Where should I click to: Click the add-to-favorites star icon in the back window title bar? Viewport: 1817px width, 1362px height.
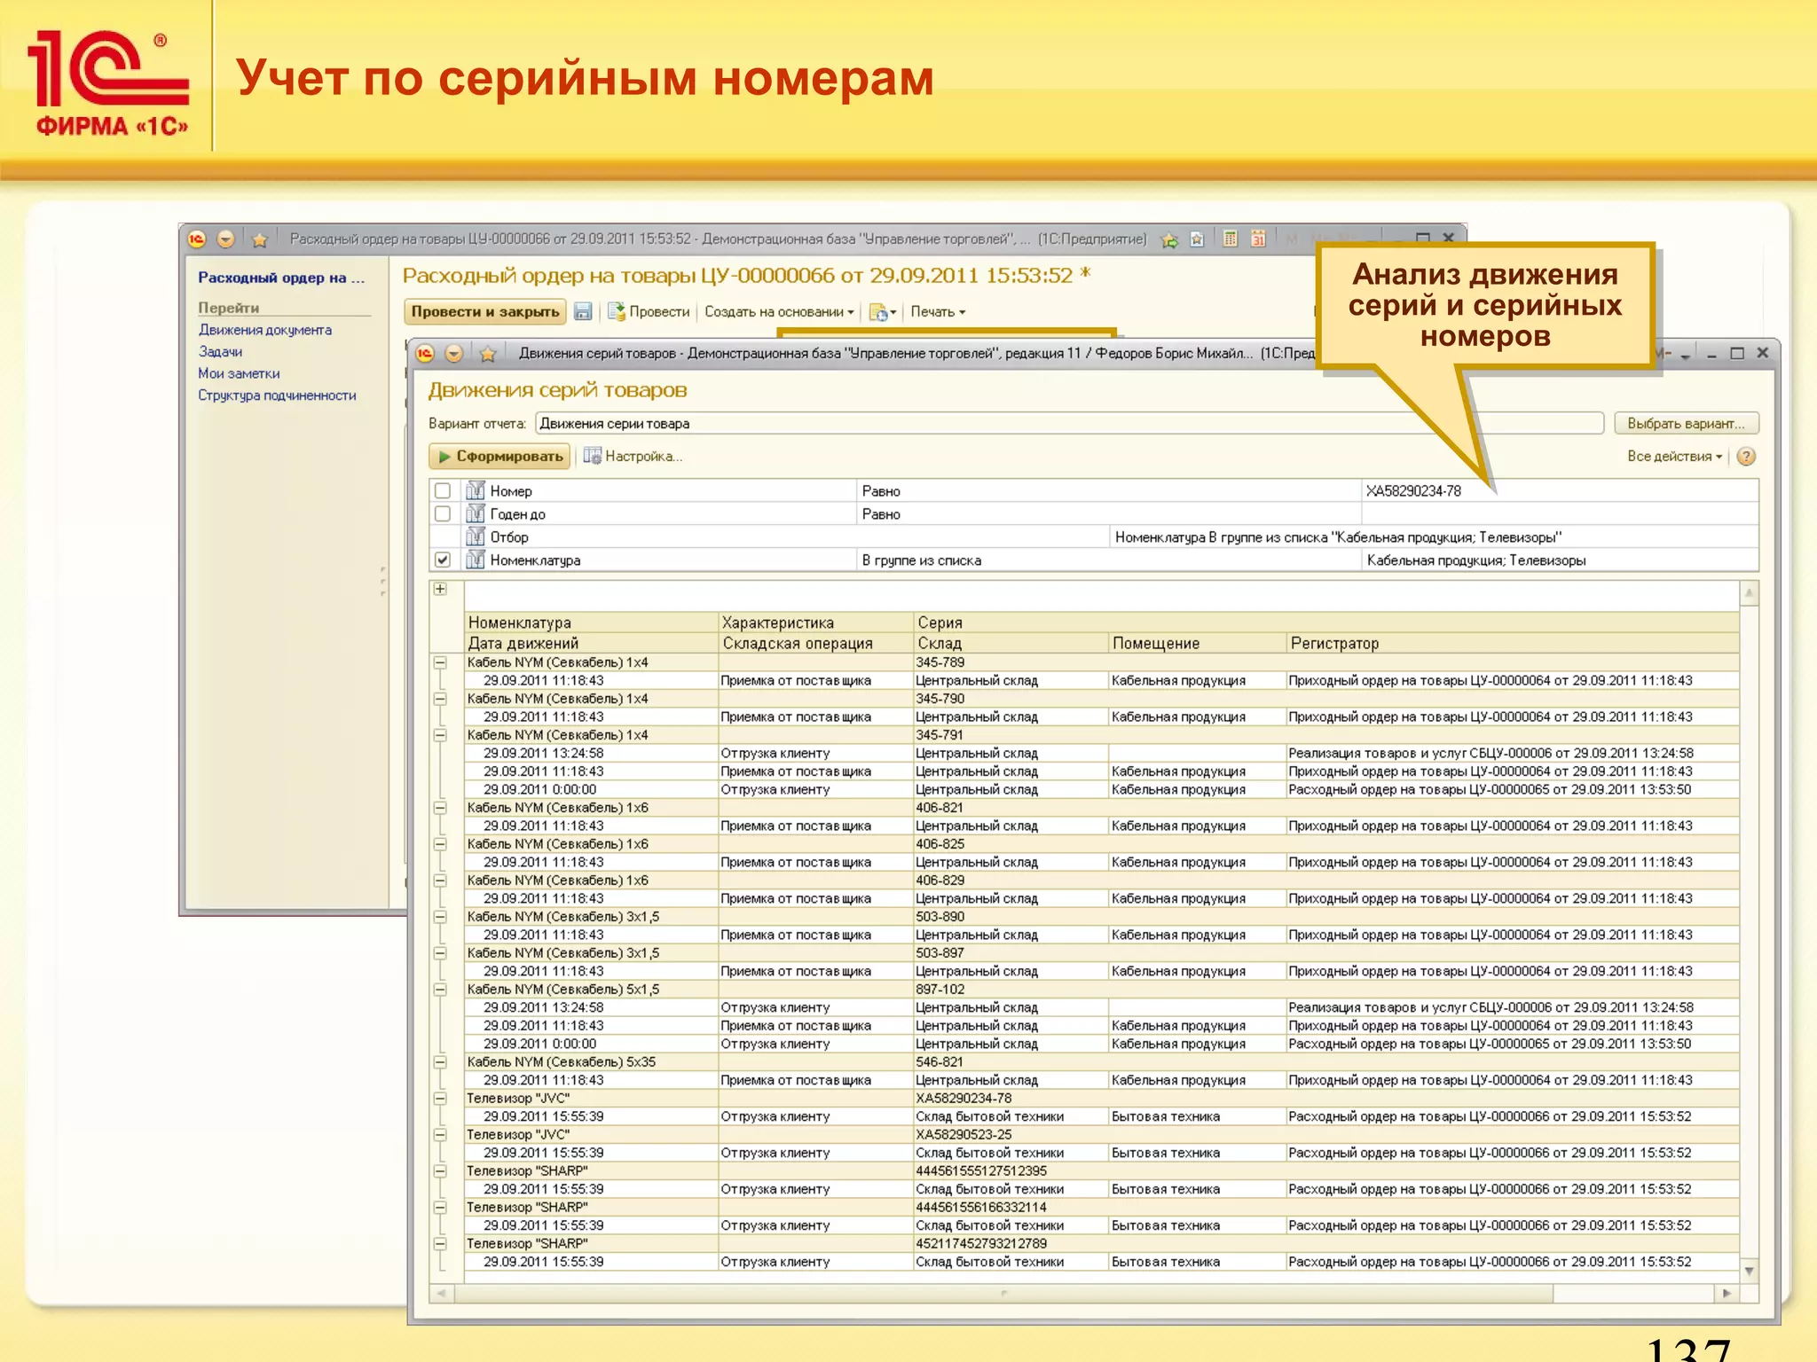point(1169,239)
